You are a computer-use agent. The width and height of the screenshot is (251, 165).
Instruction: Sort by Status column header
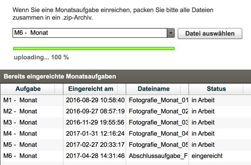pyautogui.click(x=216, y=89)
